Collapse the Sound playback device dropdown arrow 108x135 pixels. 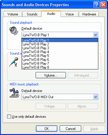95,35
